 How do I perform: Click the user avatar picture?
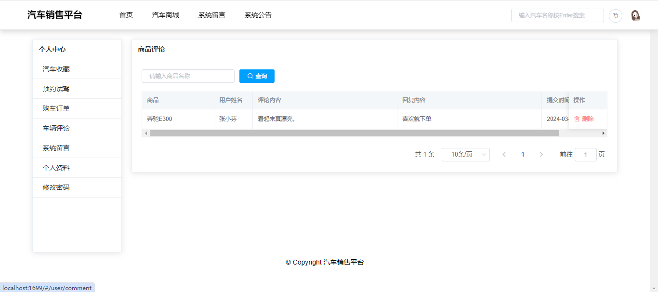(x=635, y=15)
